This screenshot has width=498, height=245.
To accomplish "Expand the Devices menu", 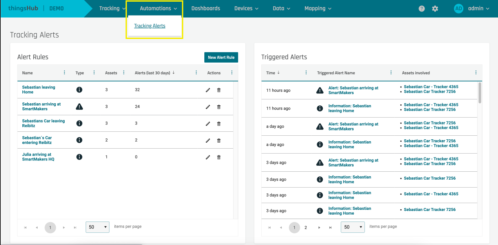I will [246, 9].
